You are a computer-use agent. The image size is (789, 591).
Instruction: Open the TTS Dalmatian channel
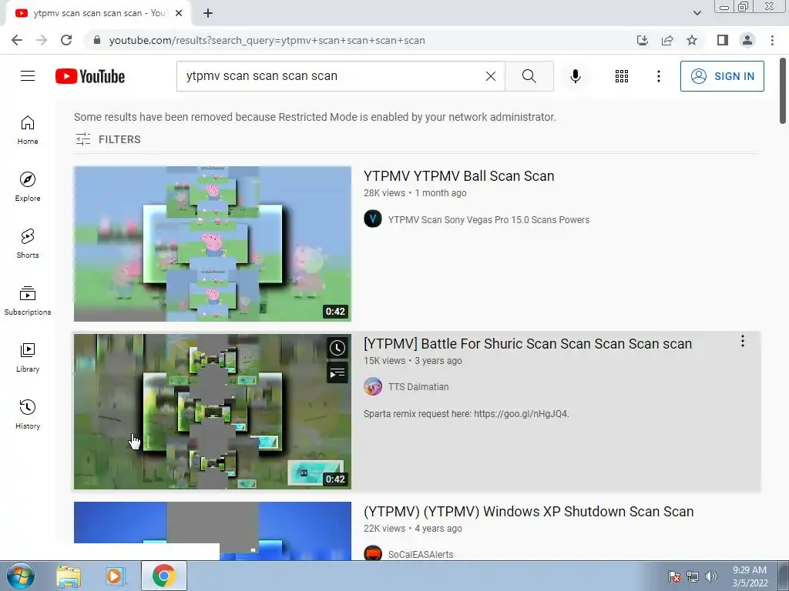coord(418,387)
